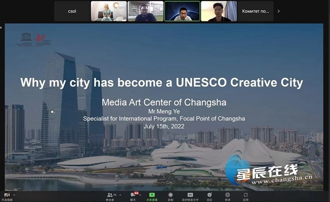Click the 'Mr.Meng Ye' presenter name
Viewport: 330px width, 202px height.
click(164, 111)
